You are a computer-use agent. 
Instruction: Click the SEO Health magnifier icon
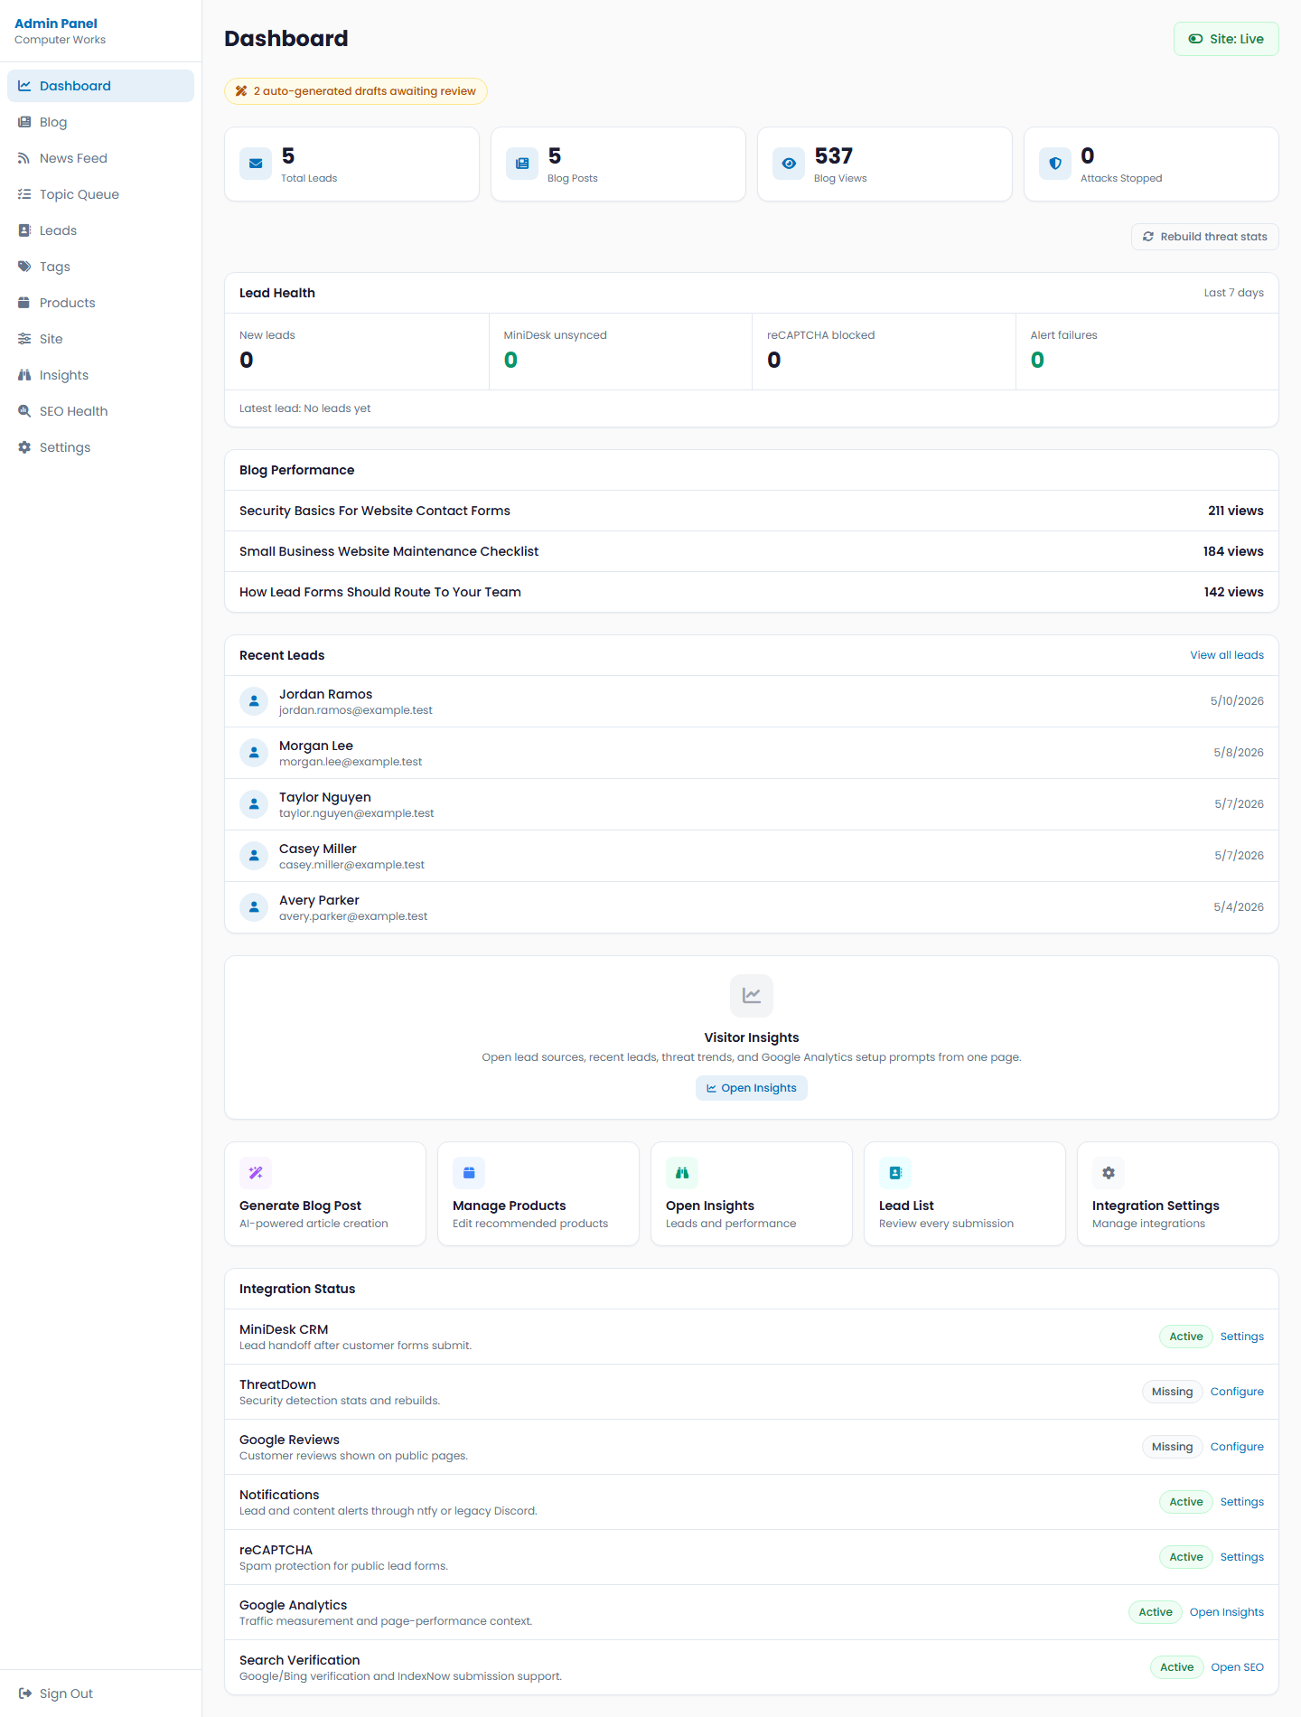point(24,411)
